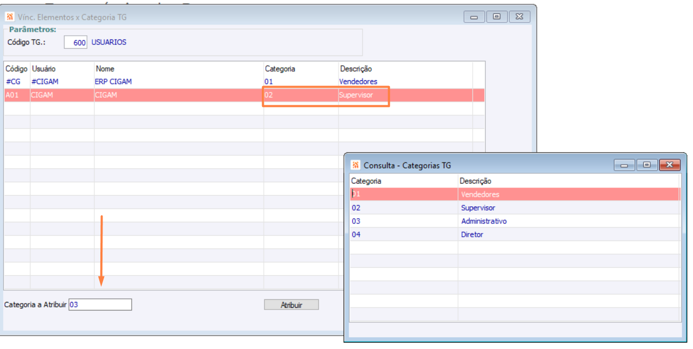The image size is (693, 349).
Task: Select the Diretor category row
Action: (515, 234)
